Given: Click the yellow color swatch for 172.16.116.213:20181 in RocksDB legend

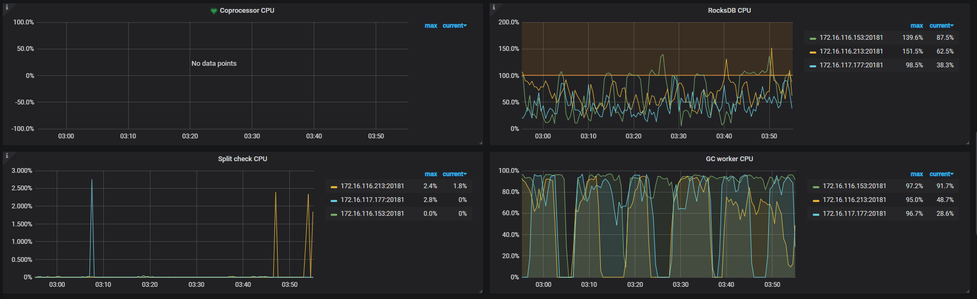Looking at the screenshot, I should coord(813,52).
